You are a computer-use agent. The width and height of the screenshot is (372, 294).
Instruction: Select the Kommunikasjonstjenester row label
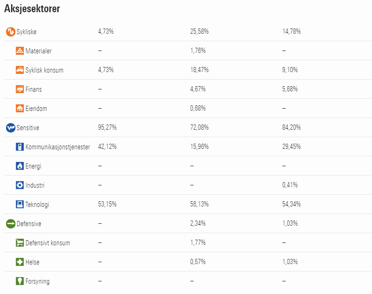tap(57, 147)
